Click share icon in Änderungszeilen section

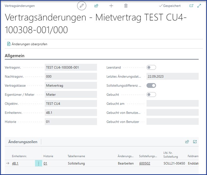pyautogui.click(x=187, y=141)
